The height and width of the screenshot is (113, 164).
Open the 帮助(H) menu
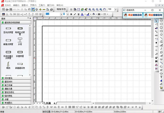[60, 5]
